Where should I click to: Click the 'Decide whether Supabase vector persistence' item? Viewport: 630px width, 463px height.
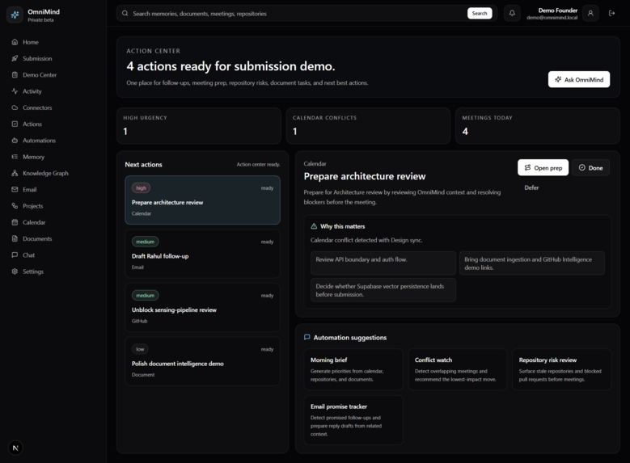coord(383,290)
